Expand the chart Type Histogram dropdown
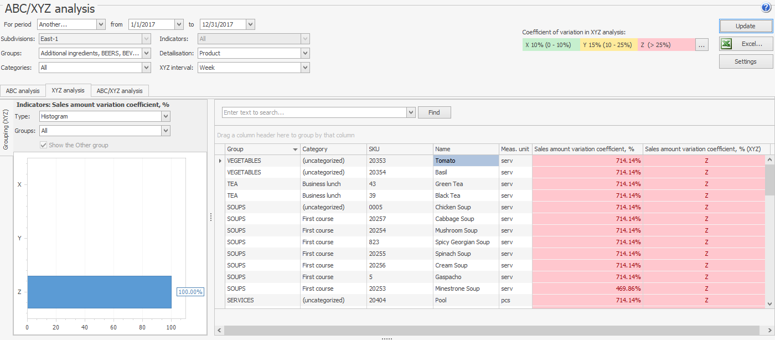Viewport: 775px width, 340px height. click(x=166, y=116)
